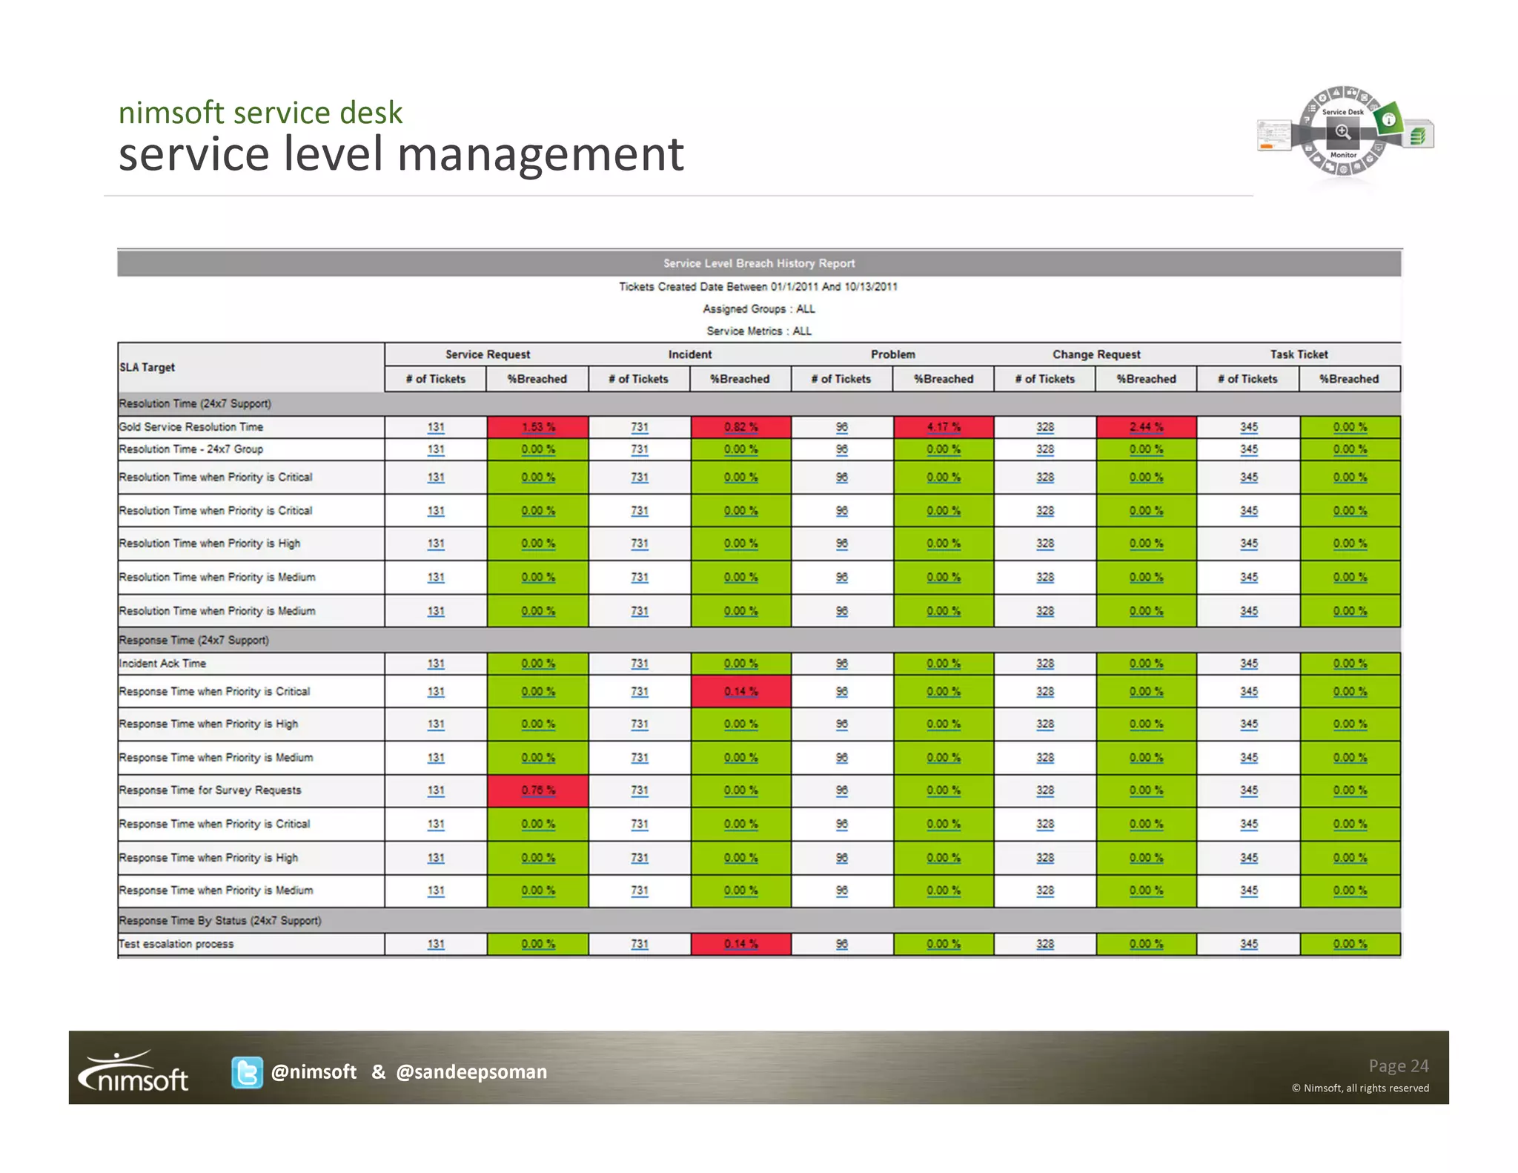Image resolution: width=1518 pixels, height=1173 pixels.
Task: Open 131 tickets in Gold Service Resolution row
Action: coord(436,427)
